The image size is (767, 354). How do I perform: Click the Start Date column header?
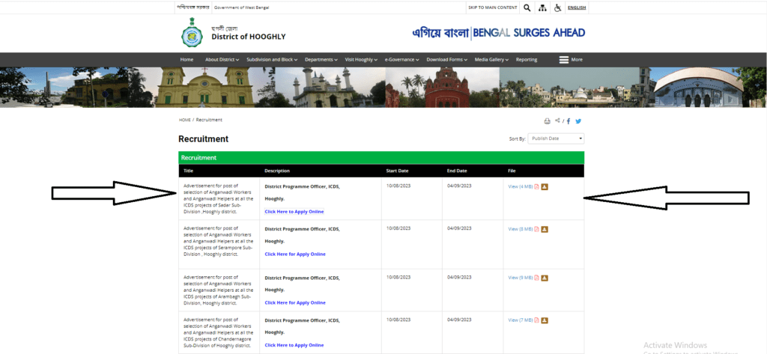pyautogui.click(x=397, y=171)
